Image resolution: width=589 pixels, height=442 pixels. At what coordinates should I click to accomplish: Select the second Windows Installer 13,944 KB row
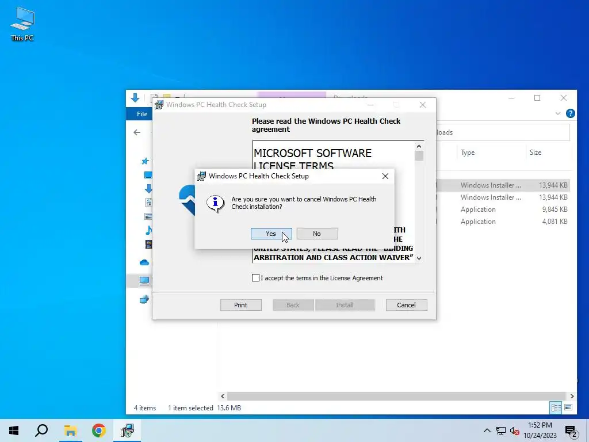pyautogui.click(x=503, y=197)
